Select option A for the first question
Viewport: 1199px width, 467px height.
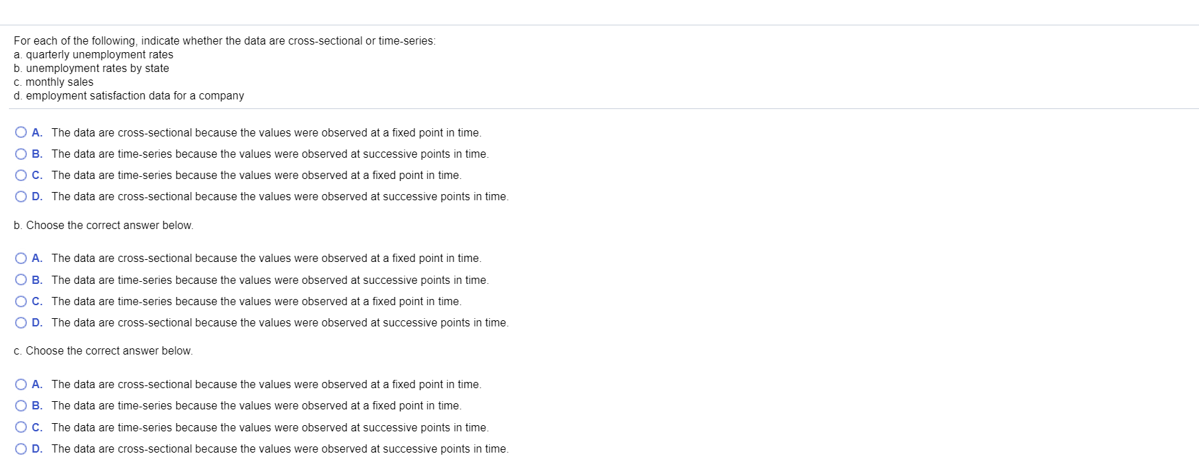tap(21, 132)
